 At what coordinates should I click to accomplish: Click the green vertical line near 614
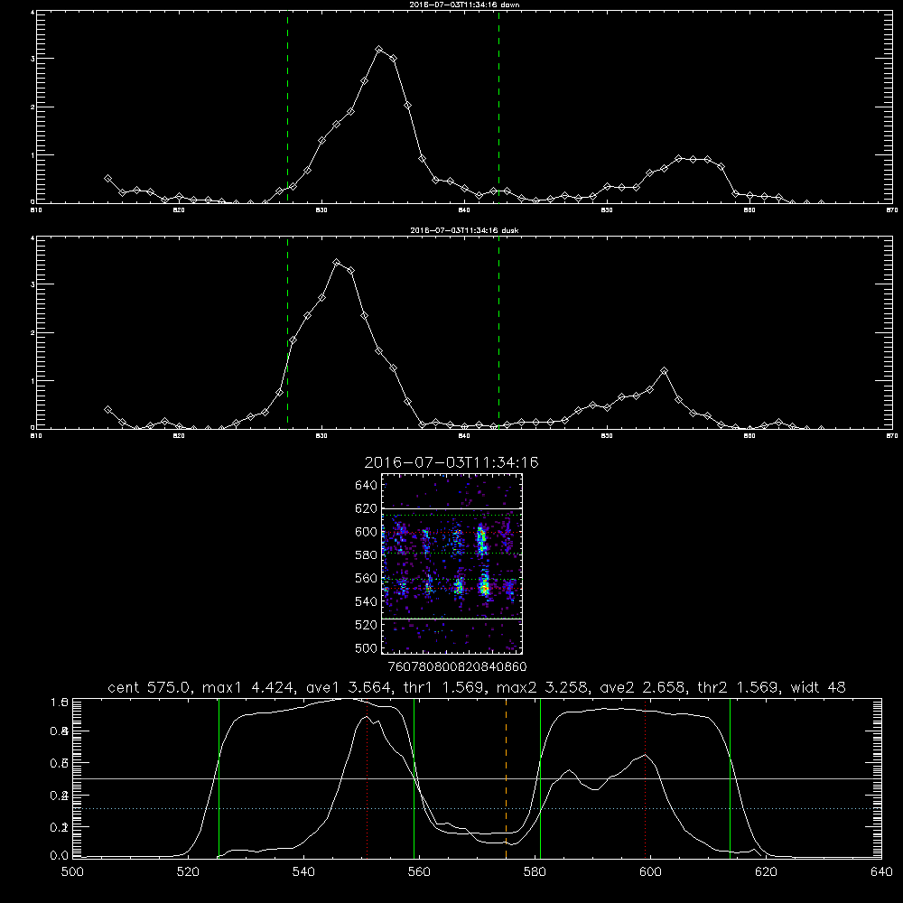point(730,778)
